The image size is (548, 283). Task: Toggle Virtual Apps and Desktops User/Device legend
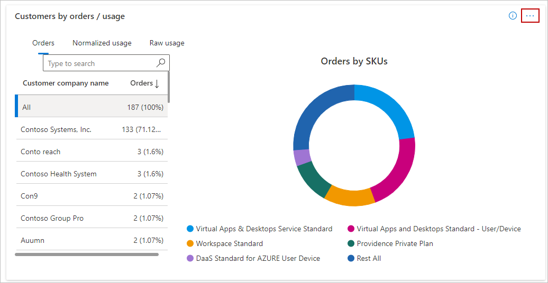(434, 229)
